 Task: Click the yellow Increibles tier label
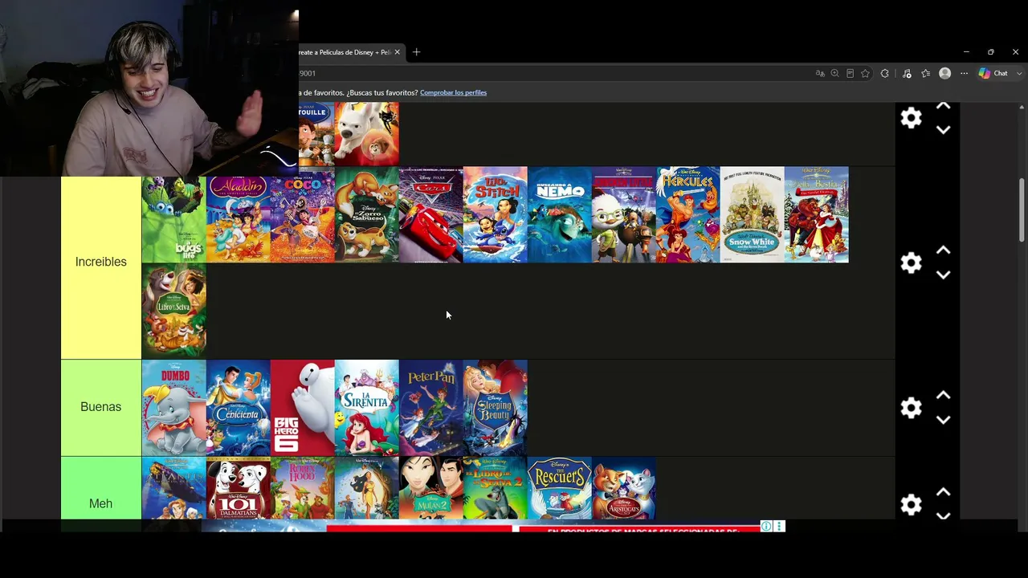point(101,263)
